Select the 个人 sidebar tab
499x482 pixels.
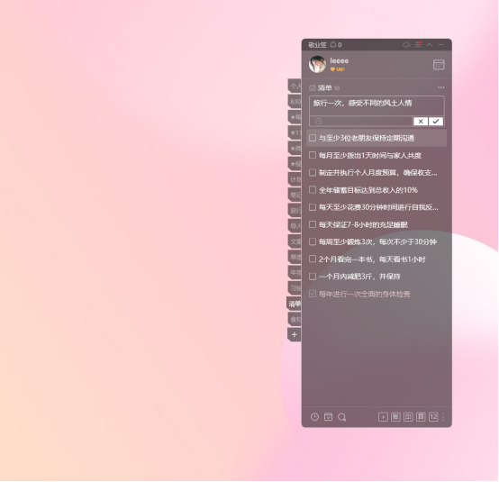(x=295, y=86)
